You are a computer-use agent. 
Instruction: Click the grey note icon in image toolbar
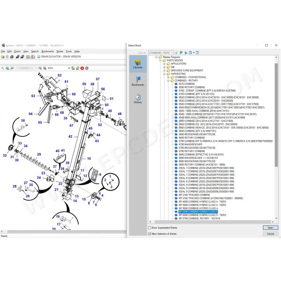12,68
